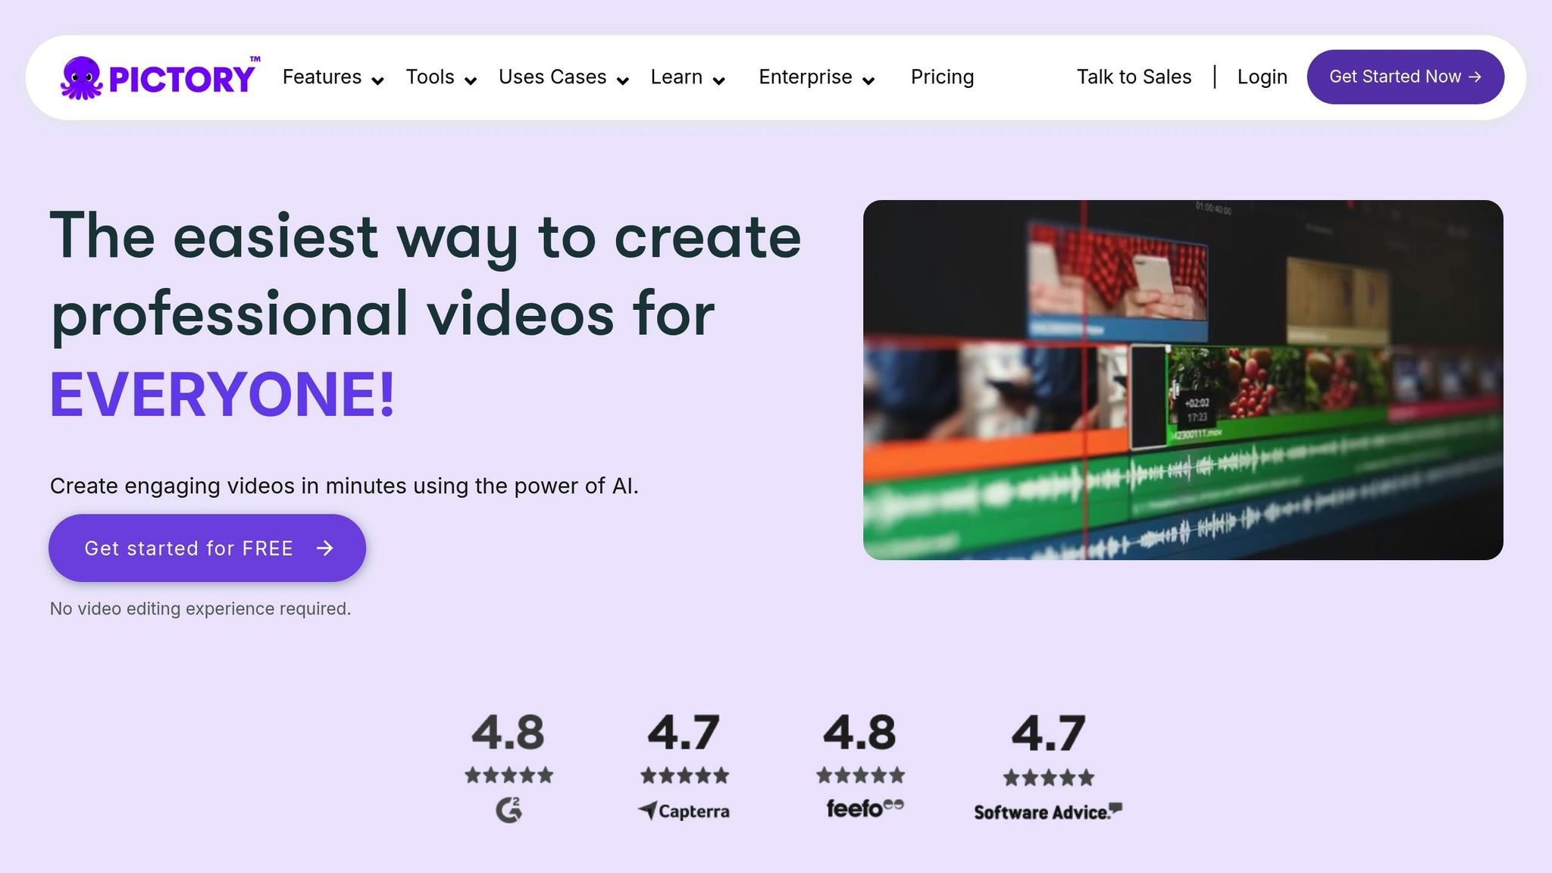The width and height of the screenshot is (1552, 873).
Task: Open the Learn dropdown menu
Action: click(x=688, y=77)
